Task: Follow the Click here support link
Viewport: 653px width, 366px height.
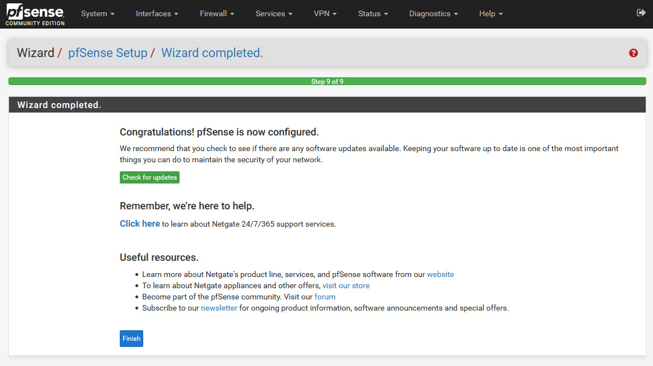Action: [x=140, y=224]
